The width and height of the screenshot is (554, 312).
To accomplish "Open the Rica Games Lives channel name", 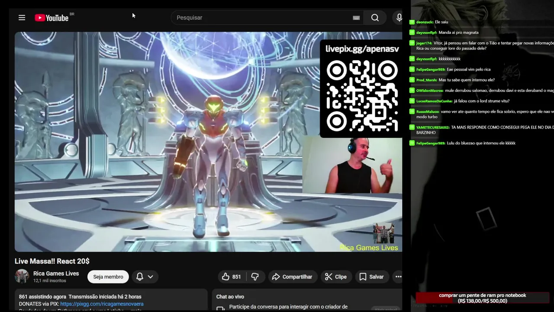I will click(56, 273).
